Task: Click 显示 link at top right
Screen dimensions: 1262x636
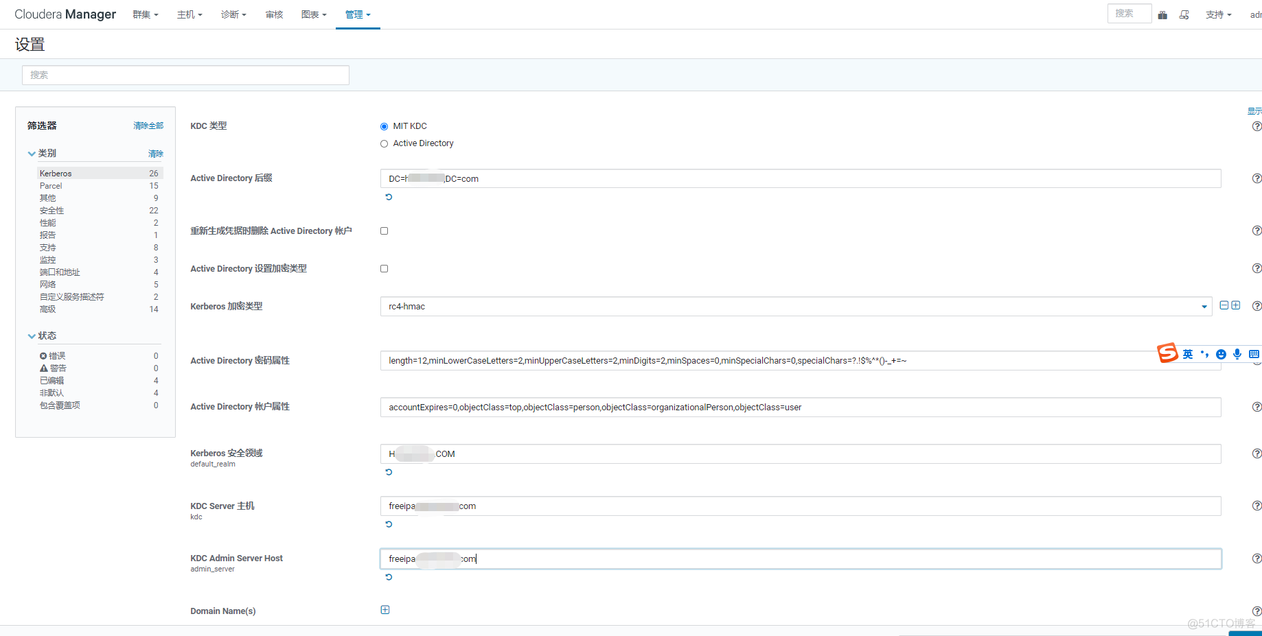Action: (1254, 111)
